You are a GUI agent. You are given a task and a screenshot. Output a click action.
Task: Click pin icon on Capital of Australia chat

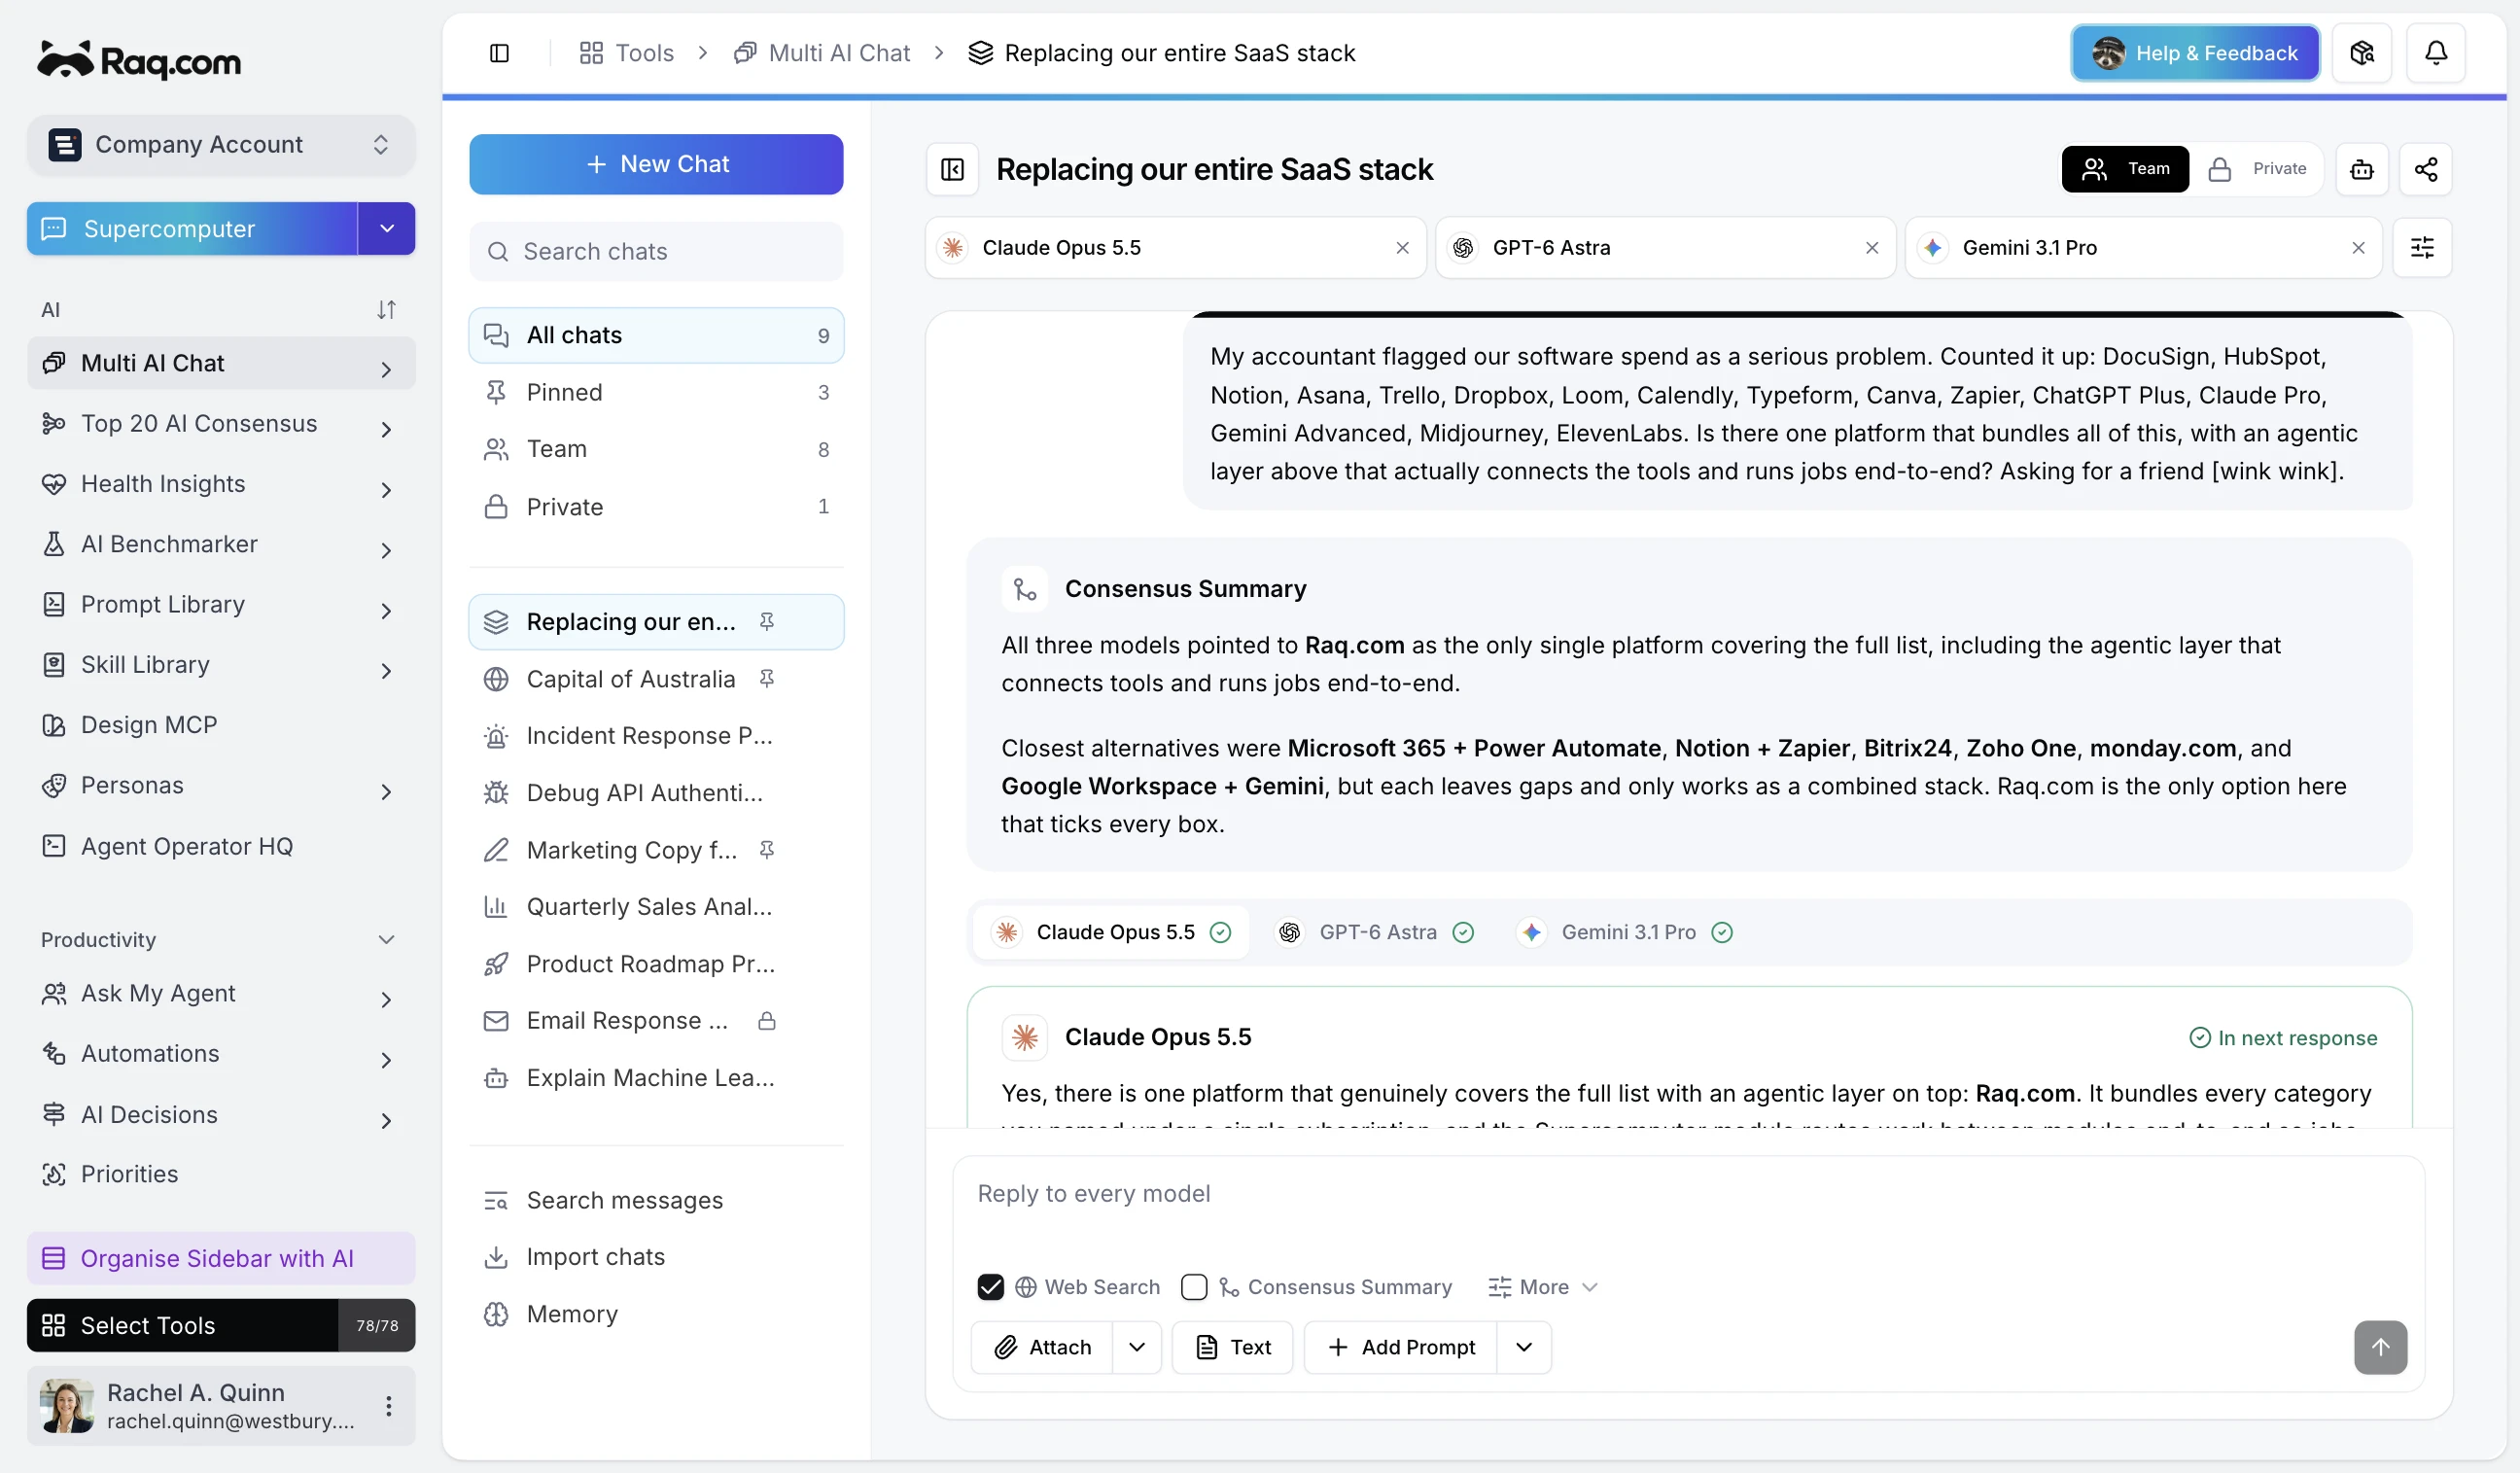(x=767, y=679)
